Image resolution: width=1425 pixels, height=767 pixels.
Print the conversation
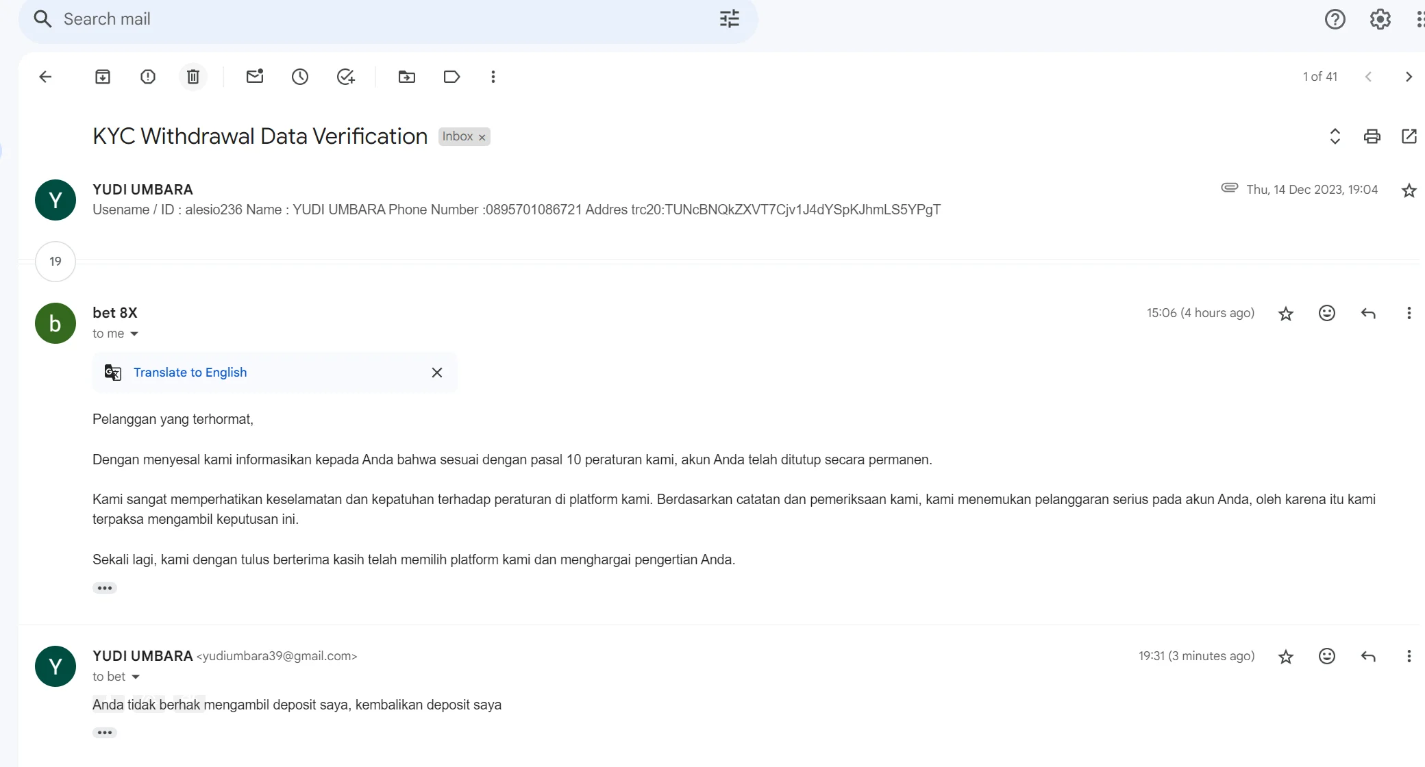[x=1372, y=136]
